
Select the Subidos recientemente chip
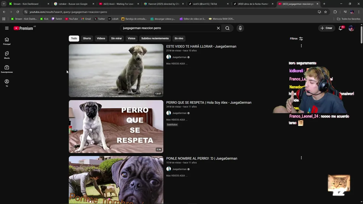click(155, 39)
